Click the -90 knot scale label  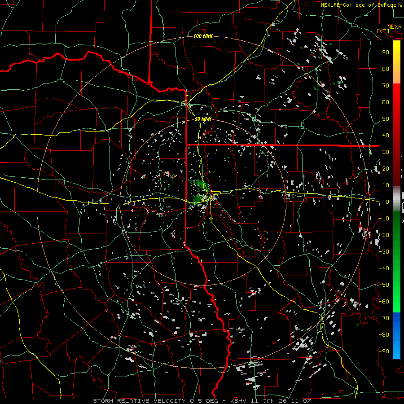tap(384, 351)
